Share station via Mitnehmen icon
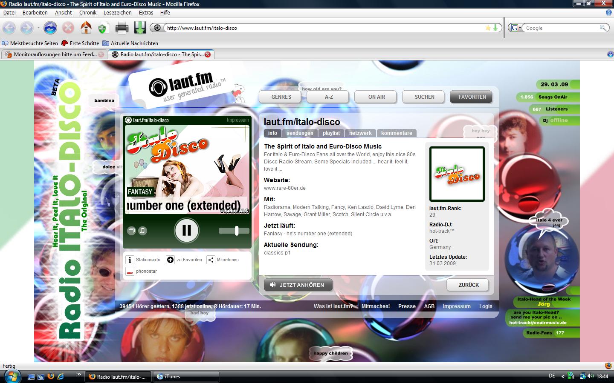 pyautogui.click(x=211, y=260)
